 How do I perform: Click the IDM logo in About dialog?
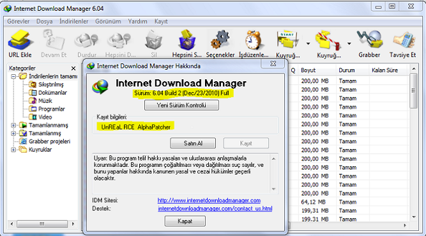click(100, 86)
